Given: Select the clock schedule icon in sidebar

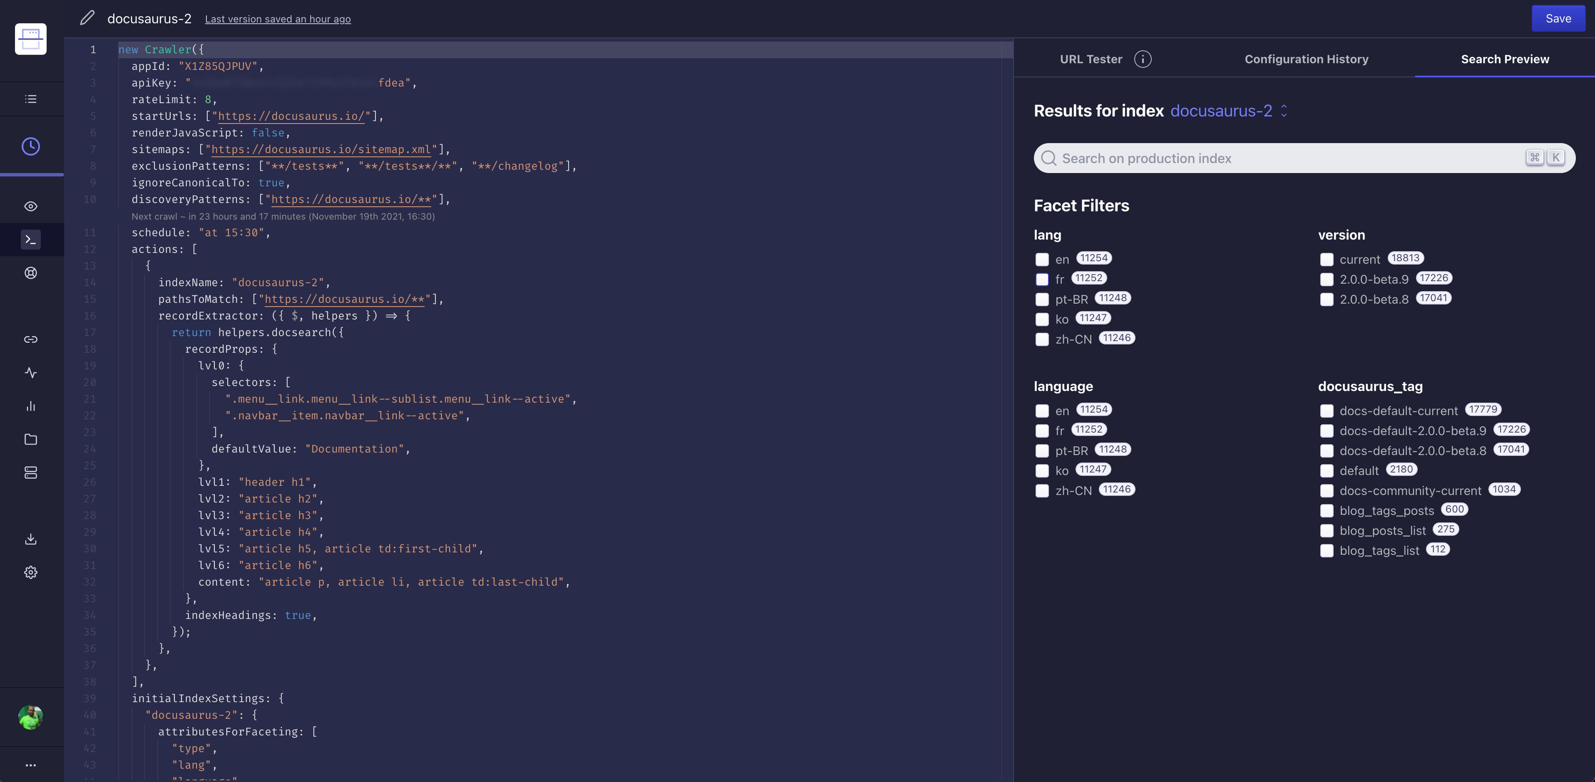Looking at the screenshot, I should pos(30,146).
